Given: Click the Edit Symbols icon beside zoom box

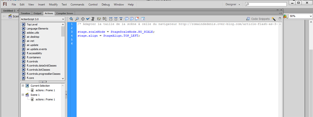Looking at the screenshot, I should pos(285,16).
